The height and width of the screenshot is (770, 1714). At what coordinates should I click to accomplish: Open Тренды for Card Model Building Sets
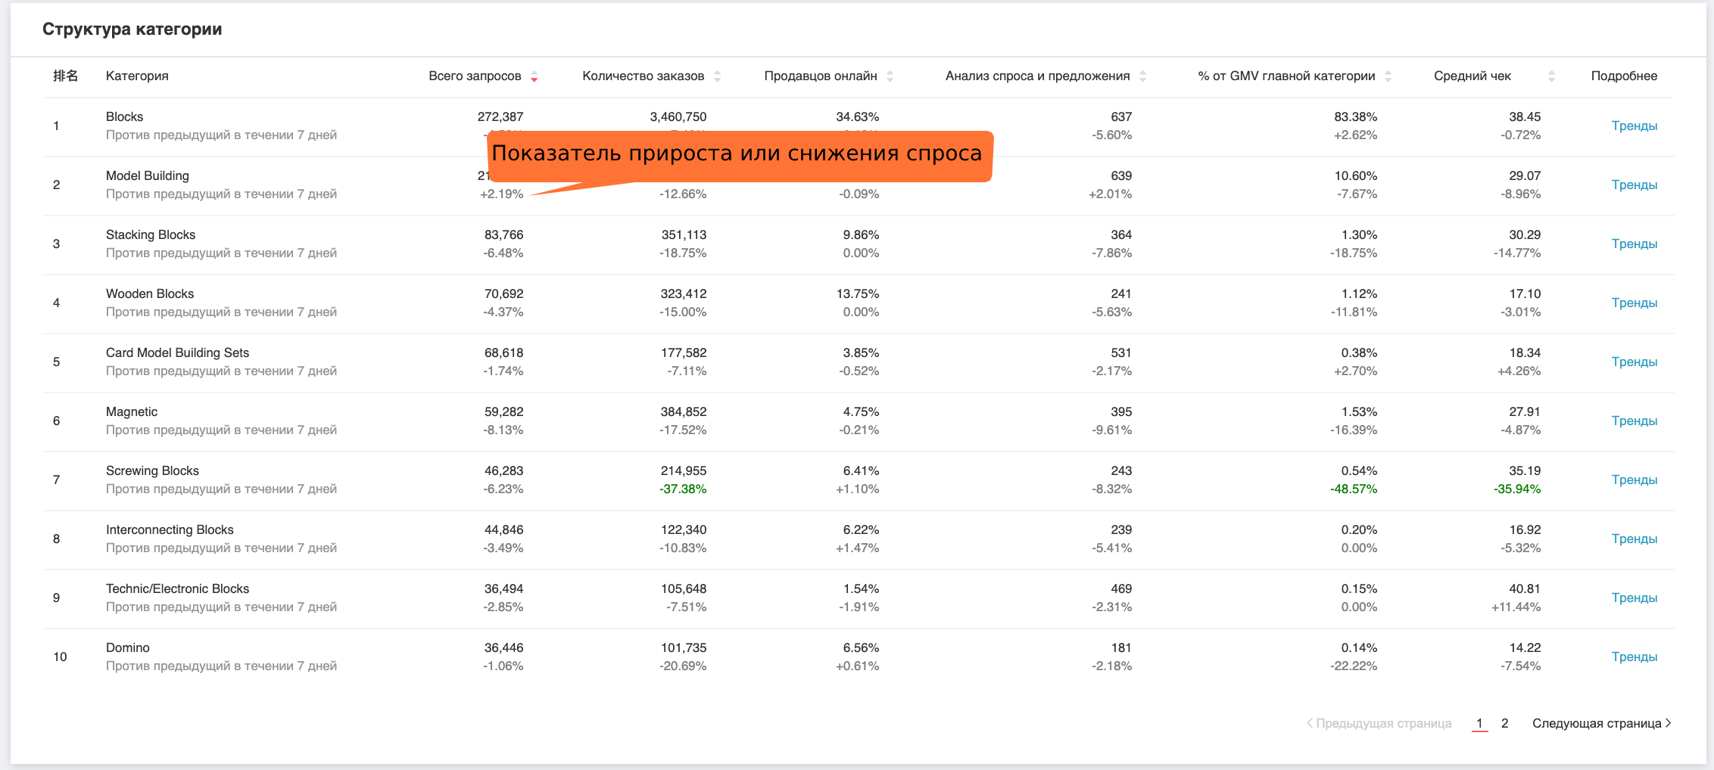tap(1634, 362)
